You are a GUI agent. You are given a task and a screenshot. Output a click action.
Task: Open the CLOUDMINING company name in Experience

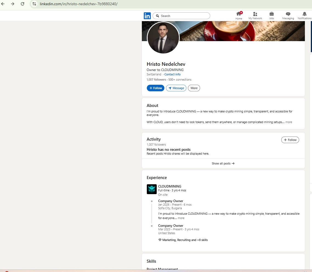click(x=170, y=186)
